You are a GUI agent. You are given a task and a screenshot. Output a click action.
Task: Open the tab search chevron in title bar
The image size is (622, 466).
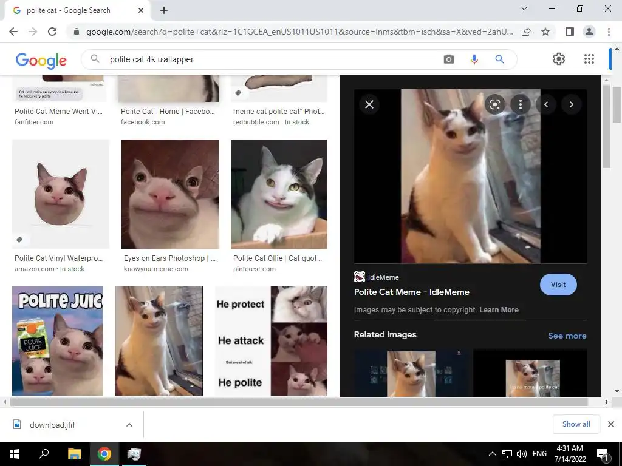tap(524, 8)
